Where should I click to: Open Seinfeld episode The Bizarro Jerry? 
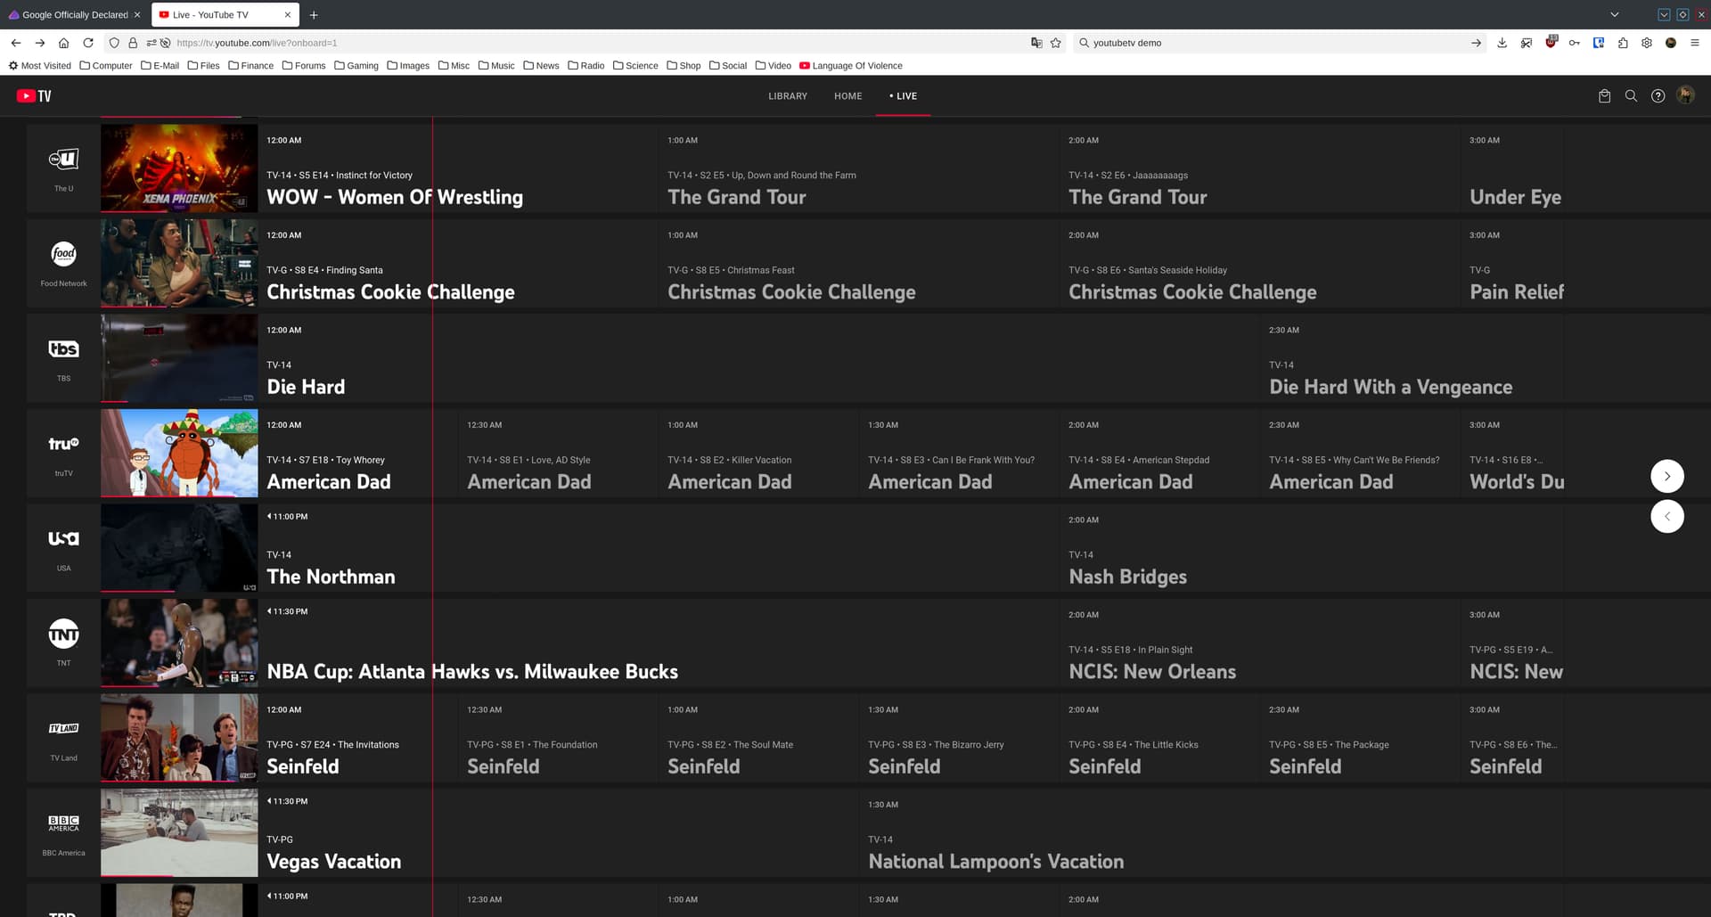[959, 738]
